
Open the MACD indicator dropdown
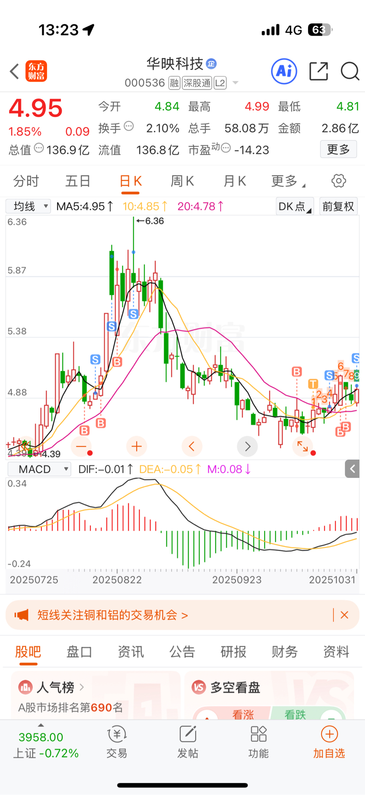tap(39, 469)
